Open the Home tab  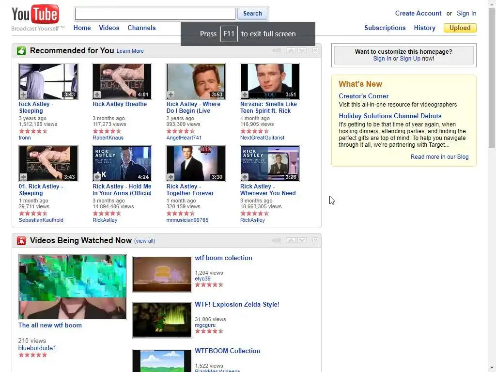pos(82,28)
